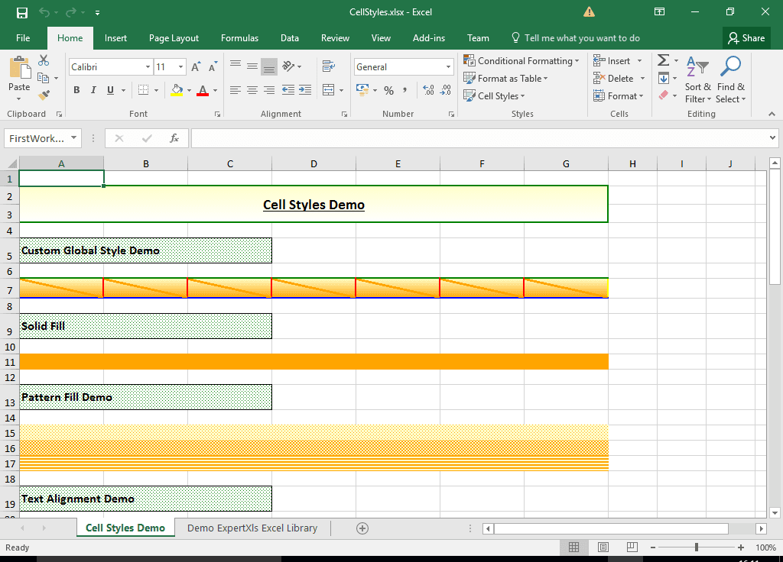This screenshot has width=783, height=562.
Task: Toggle Italic formatting
Action: pyautogui.click(x=93, y=90)
